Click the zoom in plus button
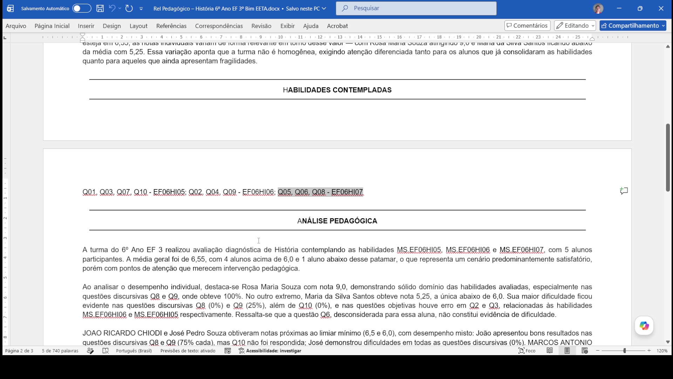 tap(649, 351)
